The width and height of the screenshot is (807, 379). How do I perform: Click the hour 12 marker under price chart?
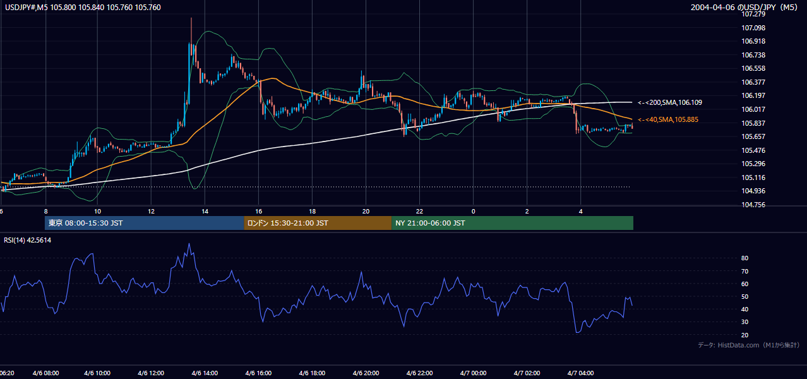point(151,211)
